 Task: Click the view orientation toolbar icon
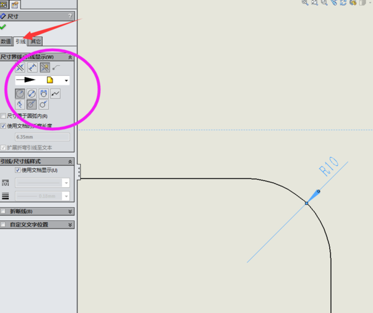point(353,3)
